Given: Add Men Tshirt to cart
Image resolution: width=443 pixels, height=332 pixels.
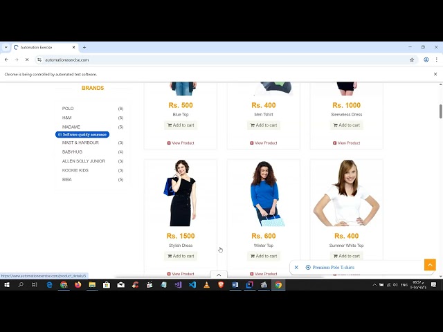Looking at the screenshot, I should click(x=264, y=125).
